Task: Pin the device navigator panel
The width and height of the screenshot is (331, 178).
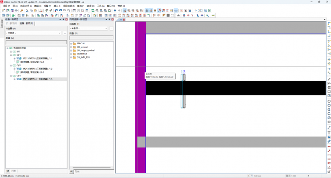Action: 63,19
